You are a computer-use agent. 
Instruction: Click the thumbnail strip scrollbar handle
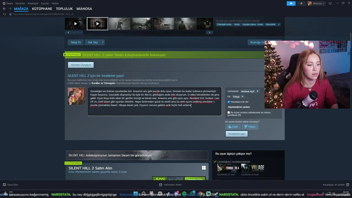77,32
